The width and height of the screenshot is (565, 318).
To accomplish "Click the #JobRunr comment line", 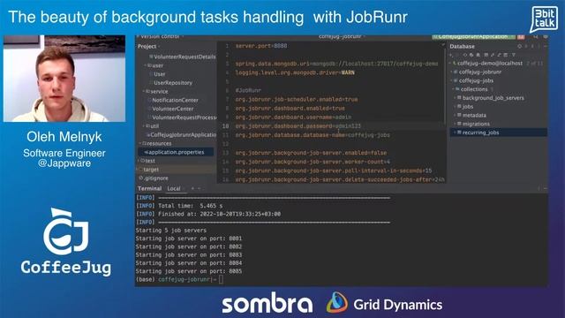I will coord(248,90).
